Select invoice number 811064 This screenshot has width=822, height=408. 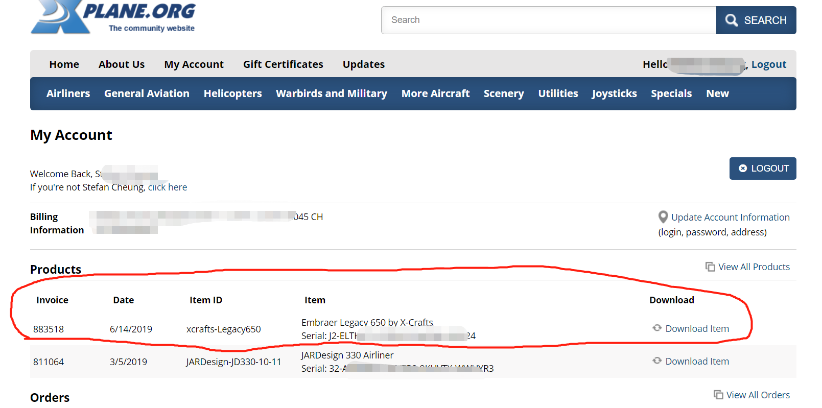click(x=49, y=362)
